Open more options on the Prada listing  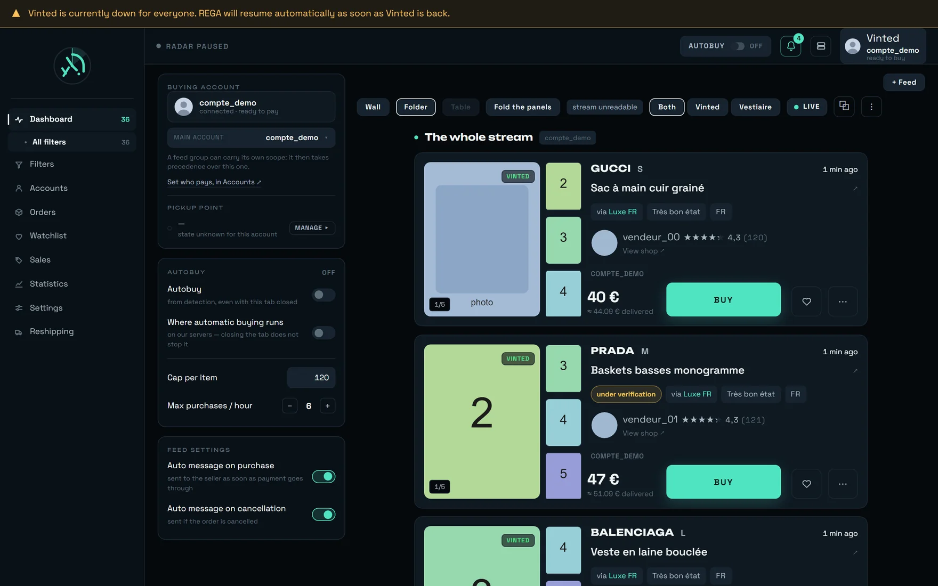click(x=843, y=484)
